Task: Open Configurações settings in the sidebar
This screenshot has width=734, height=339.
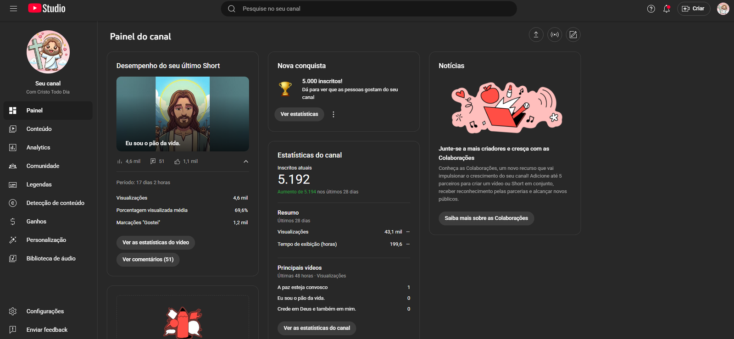Action: click(45, 311)
